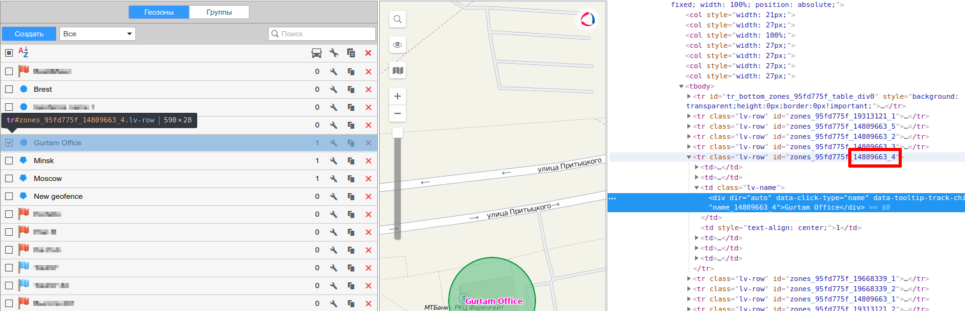The image size is (965, 311).
Task: Copy the Moscow geofence
Action: (351, 178)
